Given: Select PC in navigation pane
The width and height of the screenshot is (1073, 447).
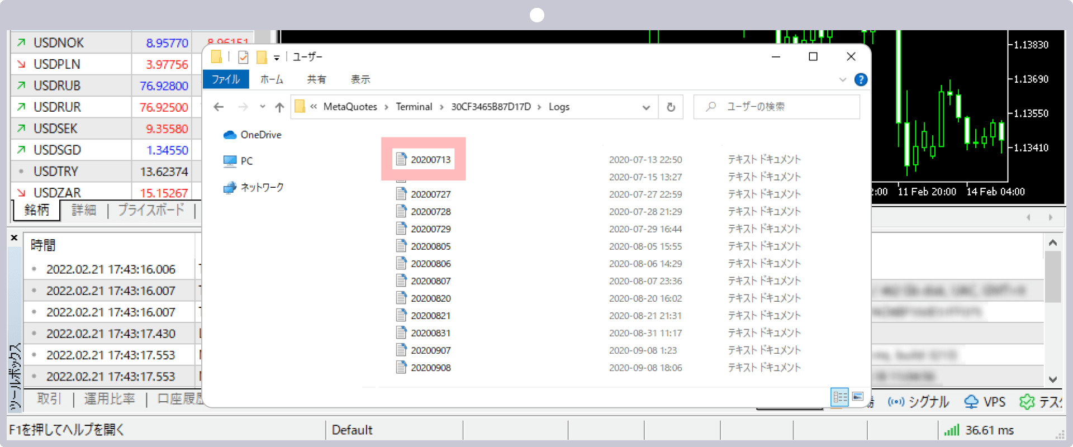Looking at the screenshot, I should coord(238,161).
